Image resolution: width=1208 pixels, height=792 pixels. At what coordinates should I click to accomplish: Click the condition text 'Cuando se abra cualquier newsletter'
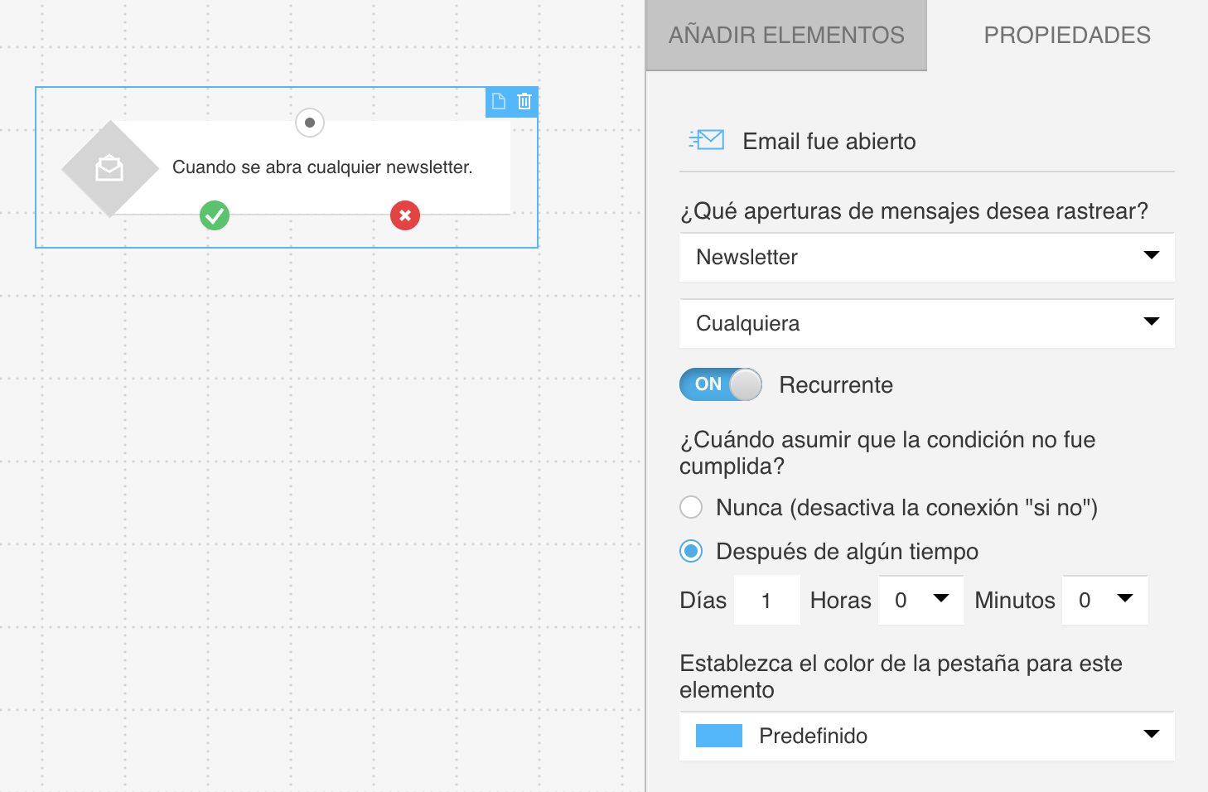click(322, 167)
